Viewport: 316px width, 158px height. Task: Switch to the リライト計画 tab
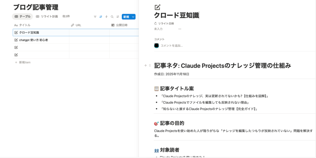pyautogui.click(x=47, y=17)
